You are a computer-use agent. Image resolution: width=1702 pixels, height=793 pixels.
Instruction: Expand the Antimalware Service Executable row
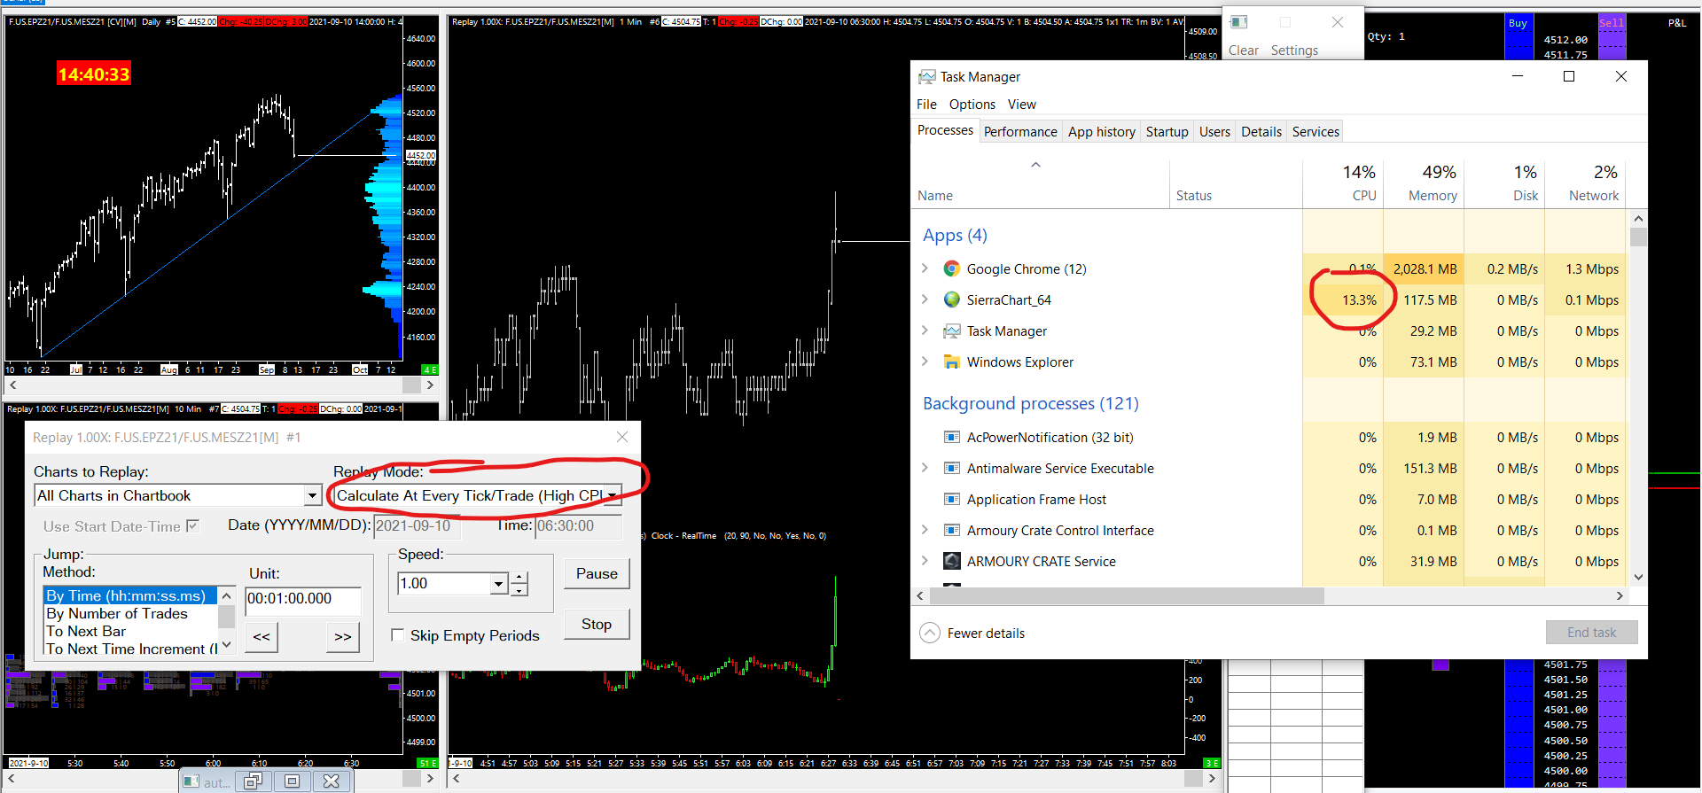tap(925, 468)
